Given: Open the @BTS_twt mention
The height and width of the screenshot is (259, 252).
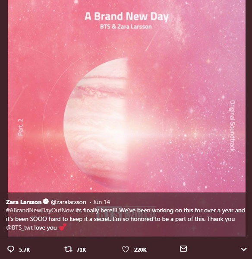Looking at the screenshot, I should click(x=19, y=227).
